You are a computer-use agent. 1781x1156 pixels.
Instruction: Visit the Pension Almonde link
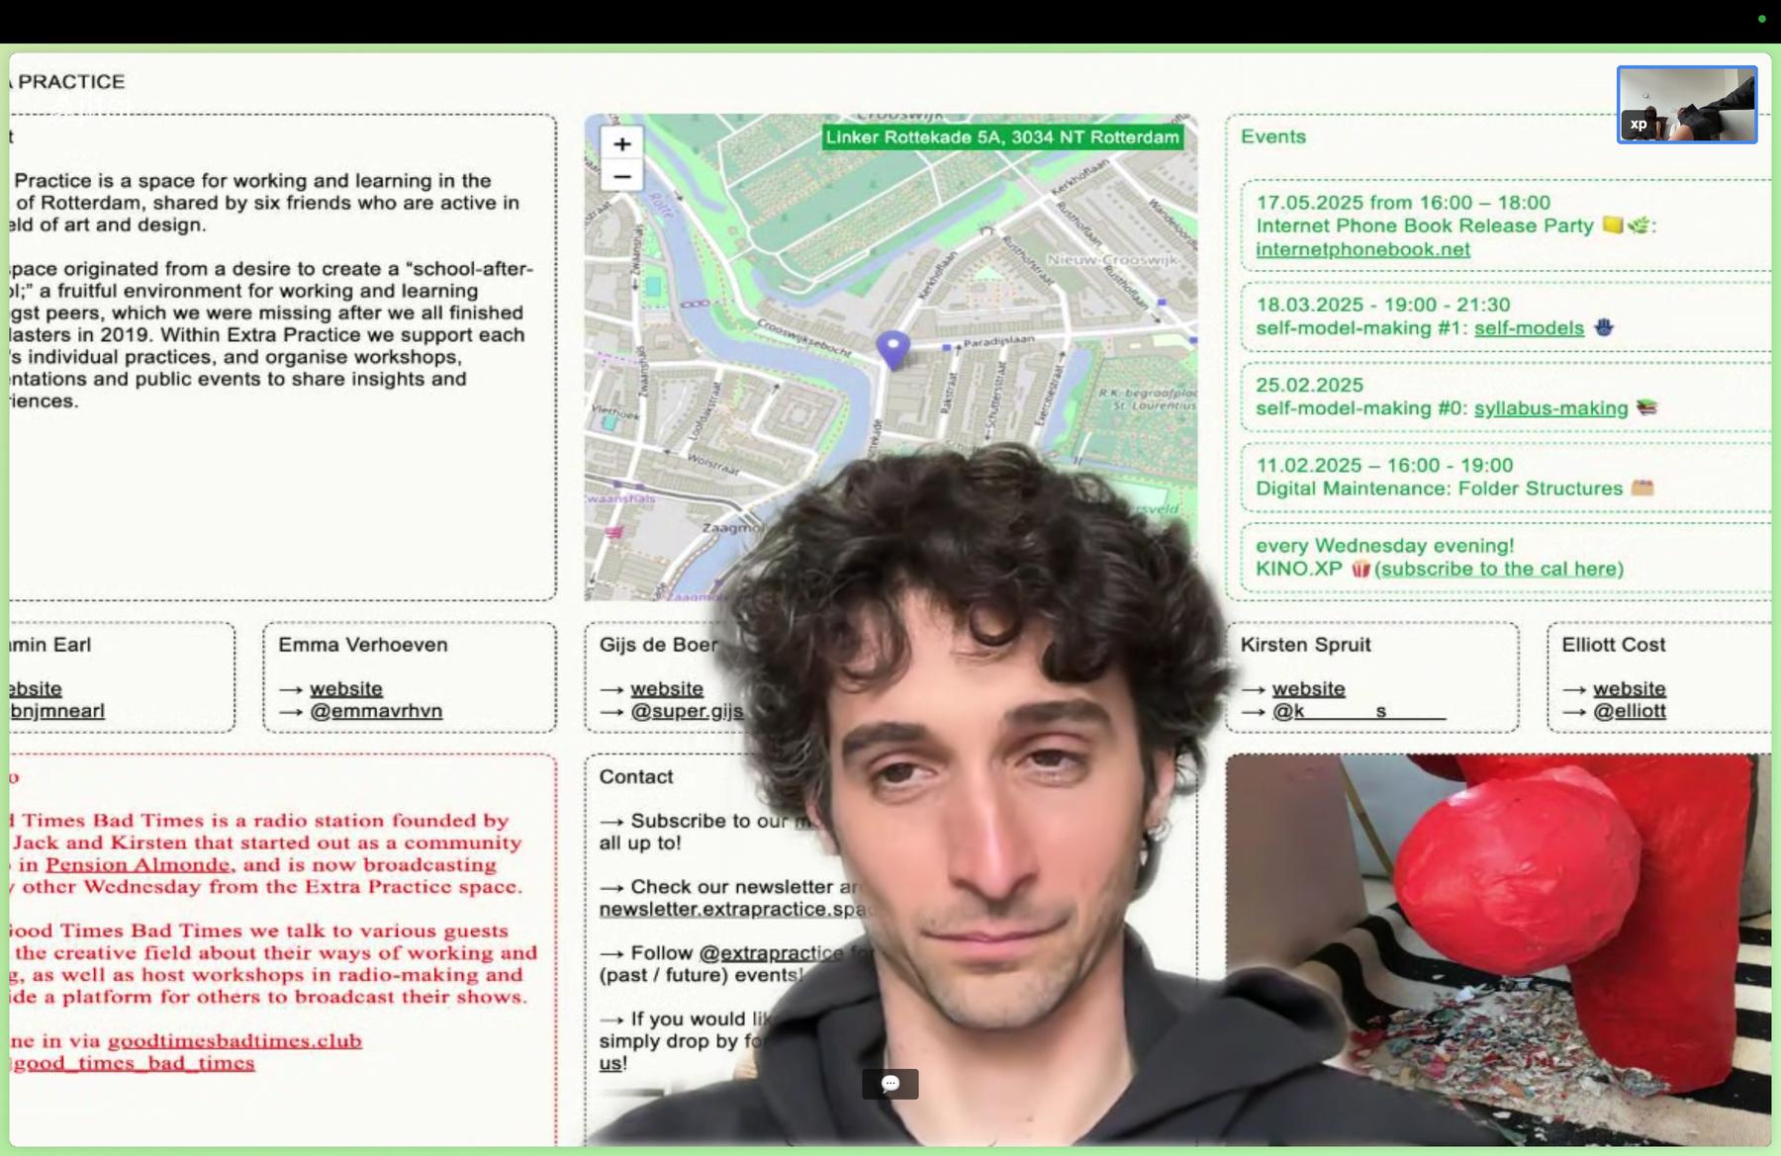tap(138, 865)
